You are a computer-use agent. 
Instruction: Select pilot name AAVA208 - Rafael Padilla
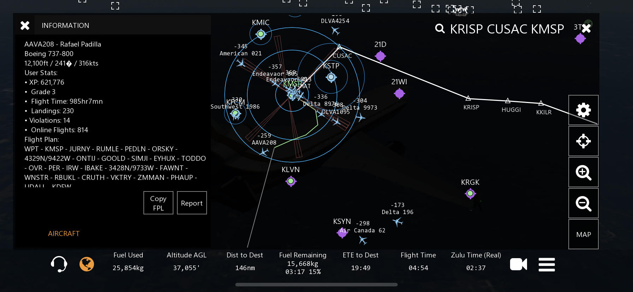63,44
